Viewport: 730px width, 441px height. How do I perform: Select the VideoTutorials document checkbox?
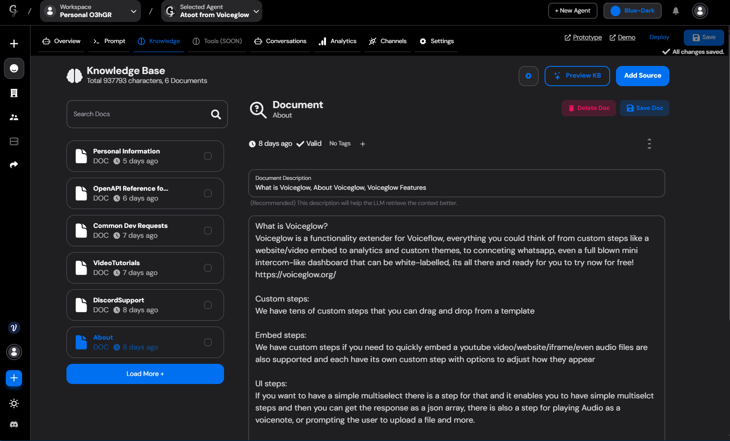208,268
